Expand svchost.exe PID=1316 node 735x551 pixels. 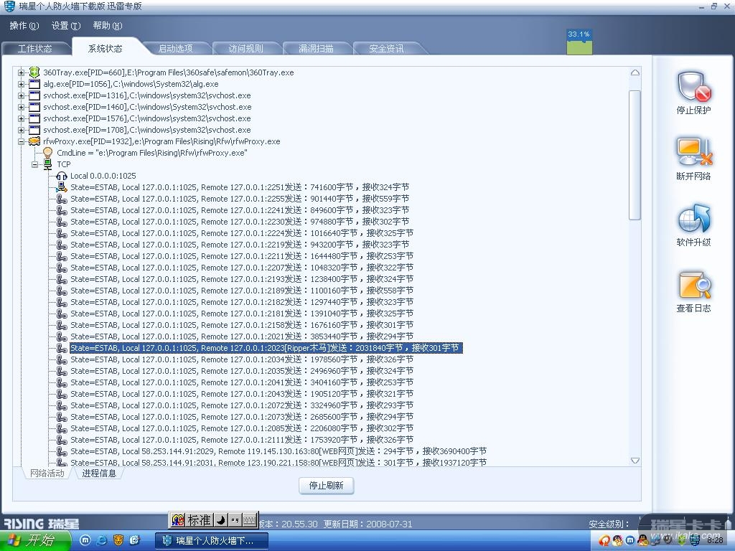click(21, 95)
